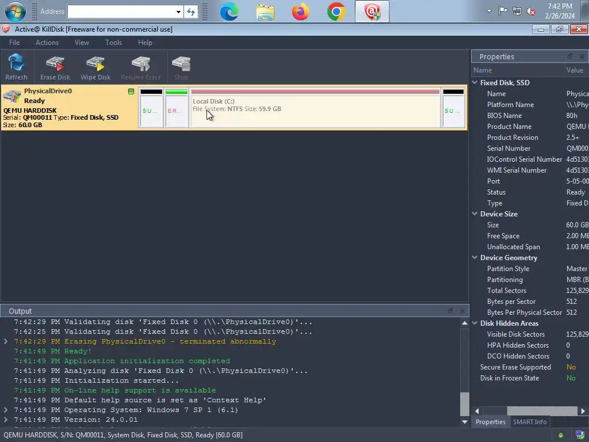Collapse the Disk Hidden Areas group
Screen dimensions: 589x442
coord(475,323)
